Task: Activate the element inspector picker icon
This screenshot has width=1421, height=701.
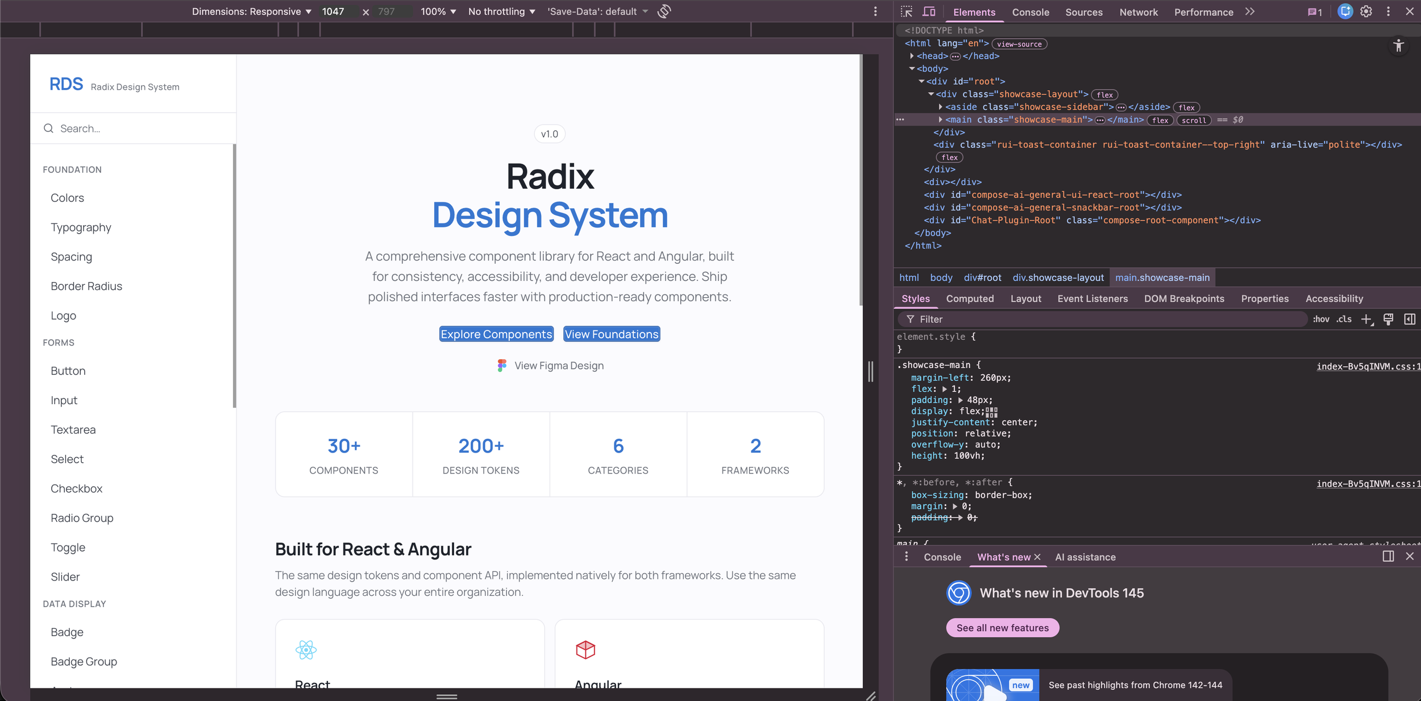Action: (x=907, y=11)
